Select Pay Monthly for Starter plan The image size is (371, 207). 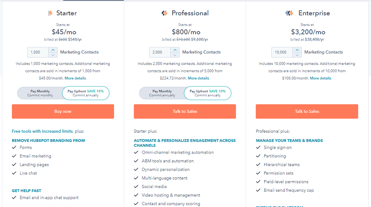tap(40, 93)
